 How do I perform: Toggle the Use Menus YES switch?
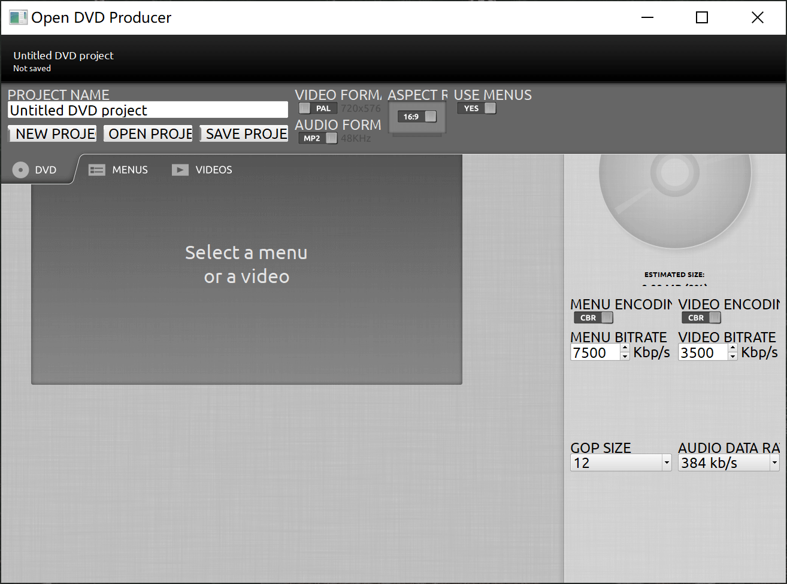[477, 108]
